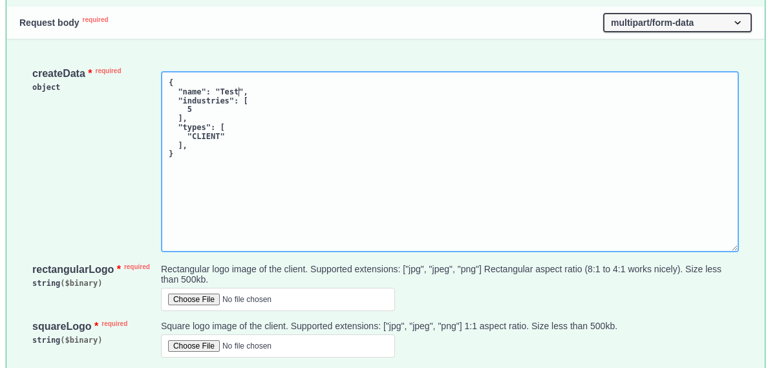
Task: Click the square logo description text
Action: [389, 327]
